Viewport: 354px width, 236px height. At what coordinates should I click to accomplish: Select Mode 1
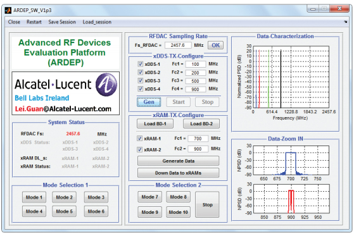(x=34, y=197)
